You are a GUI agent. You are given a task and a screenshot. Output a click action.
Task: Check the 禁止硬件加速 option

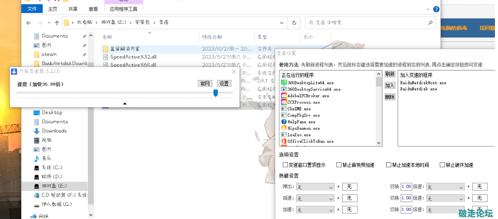click(x=442, y=165)
